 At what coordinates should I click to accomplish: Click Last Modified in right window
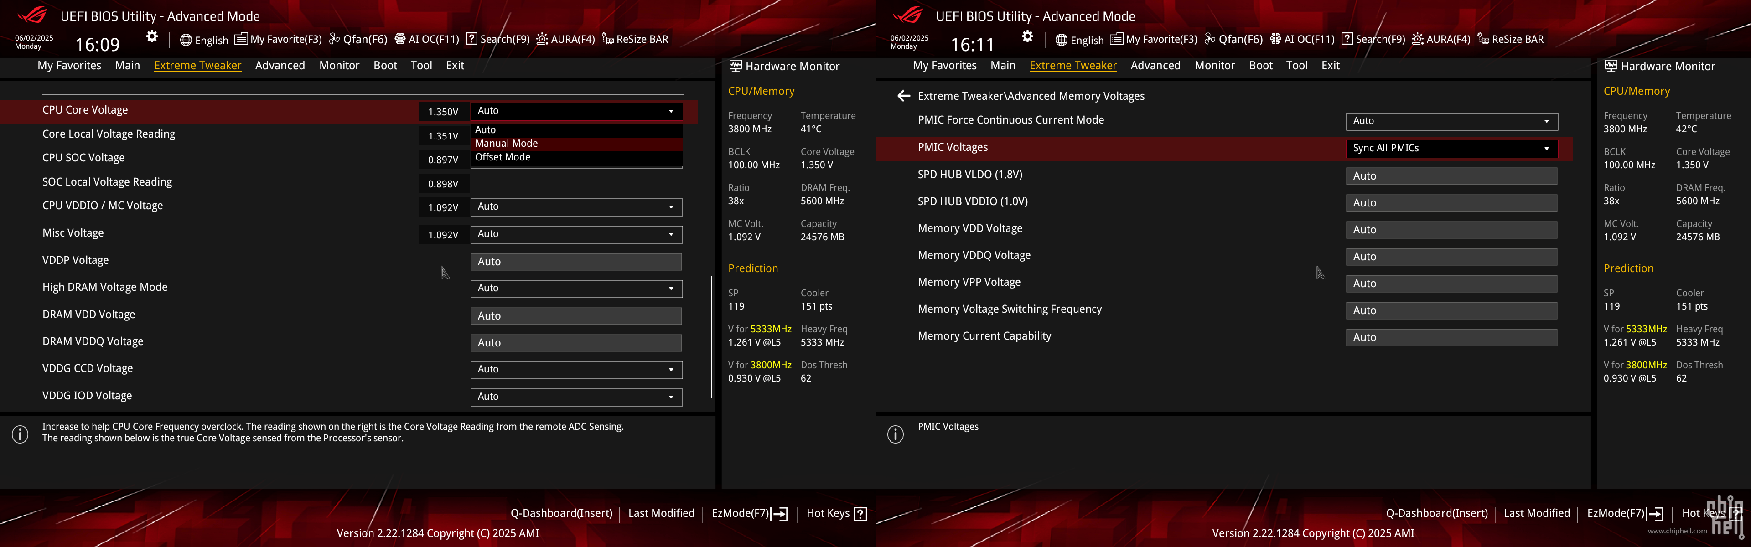click(x=1537, y=514)
